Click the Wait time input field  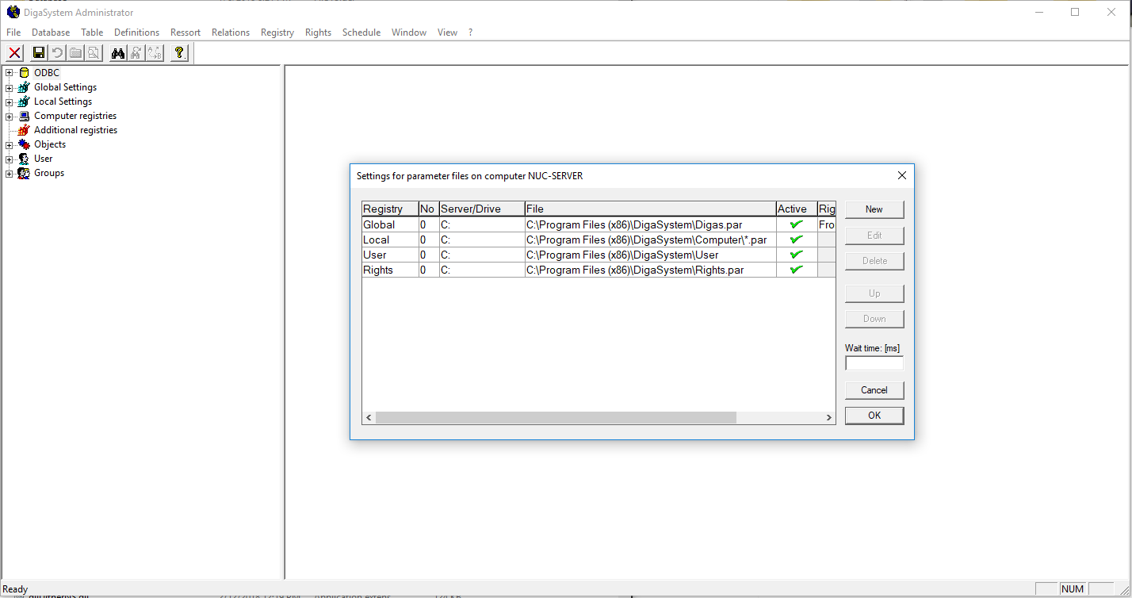[874, 363]
